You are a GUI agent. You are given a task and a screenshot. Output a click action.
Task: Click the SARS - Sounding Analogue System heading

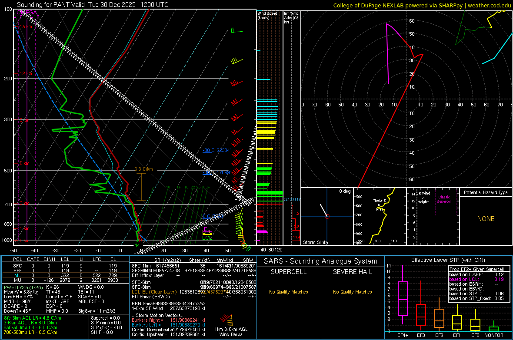click(x=321, y=261)
